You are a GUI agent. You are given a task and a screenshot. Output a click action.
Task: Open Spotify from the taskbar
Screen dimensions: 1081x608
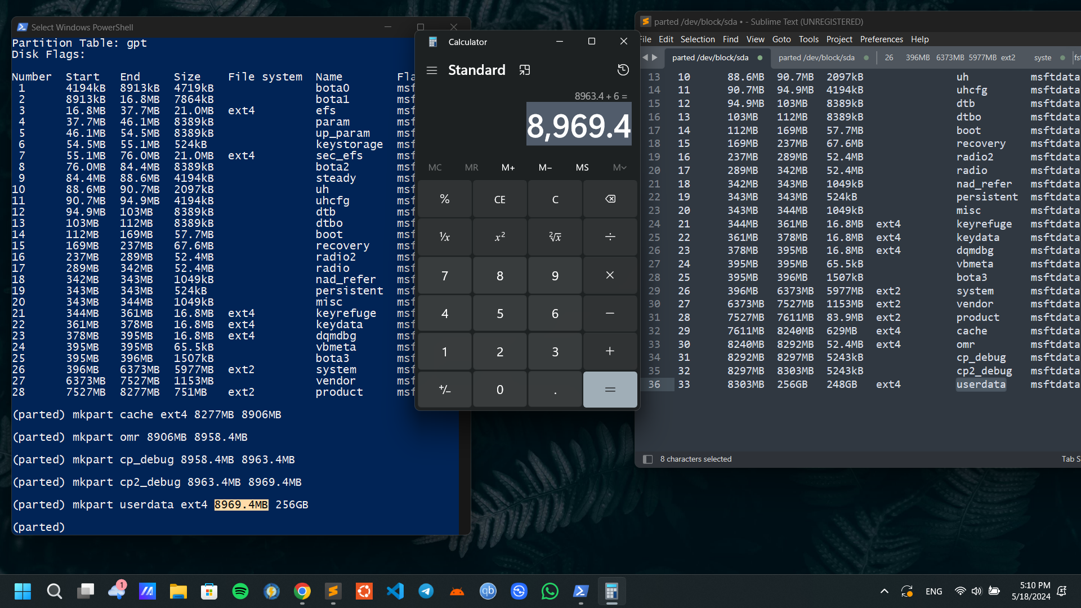point(240,591)
